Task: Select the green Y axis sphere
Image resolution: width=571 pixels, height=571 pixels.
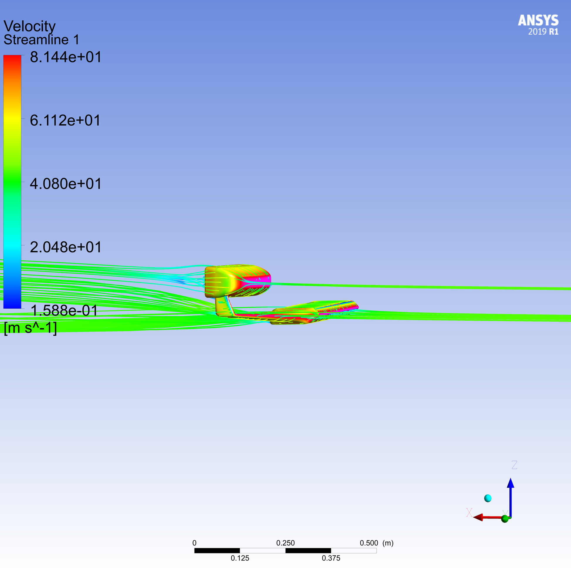Action: coord(505,519)
